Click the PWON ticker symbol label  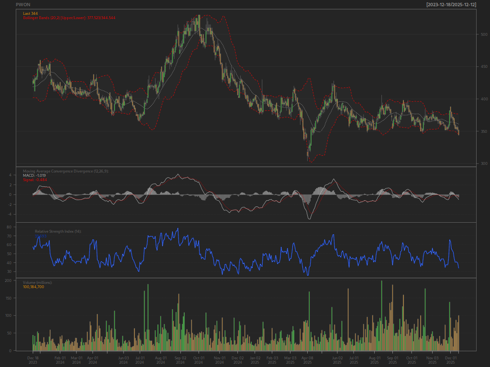(x=23, y=5)
